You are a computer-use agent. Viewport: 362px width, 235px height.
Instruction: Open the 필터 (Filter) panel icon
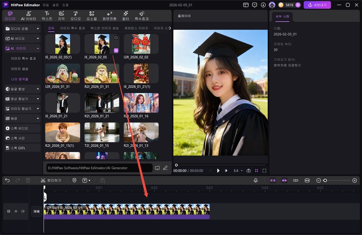point(125,16)
